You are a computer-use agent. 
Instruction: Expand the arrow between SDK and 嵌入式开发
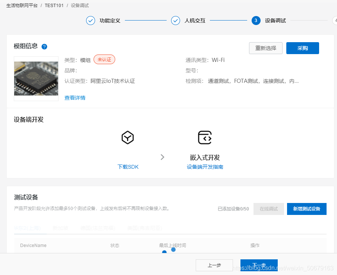pyautogui.click(x=162, y=157)
